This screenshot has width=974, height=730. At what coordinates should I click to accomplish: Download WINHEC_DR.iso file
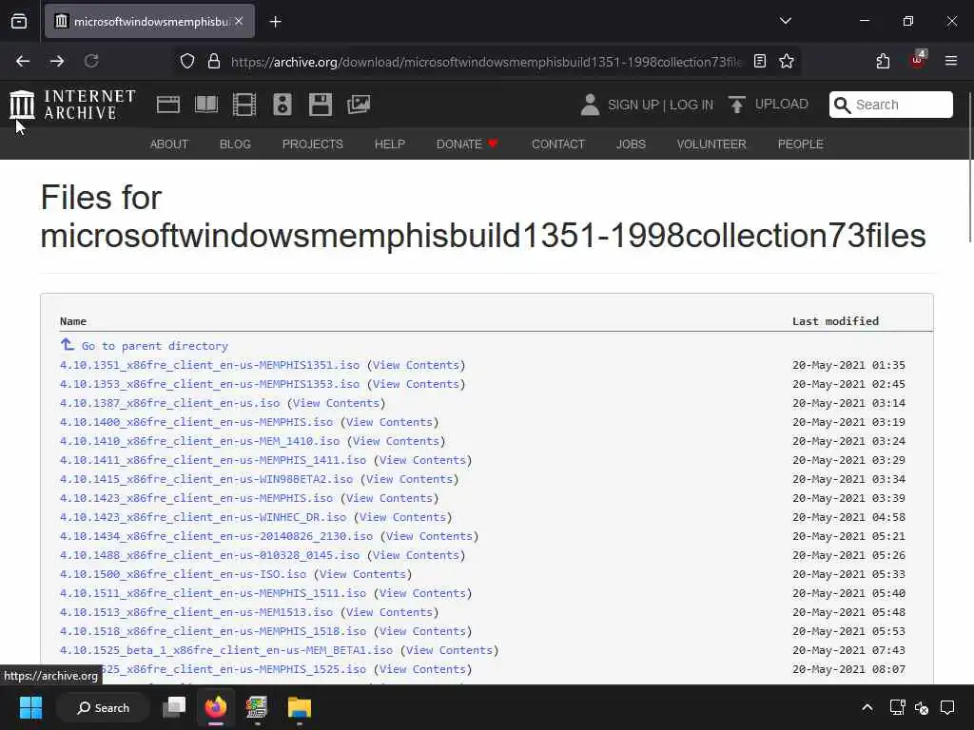point(204,517)
